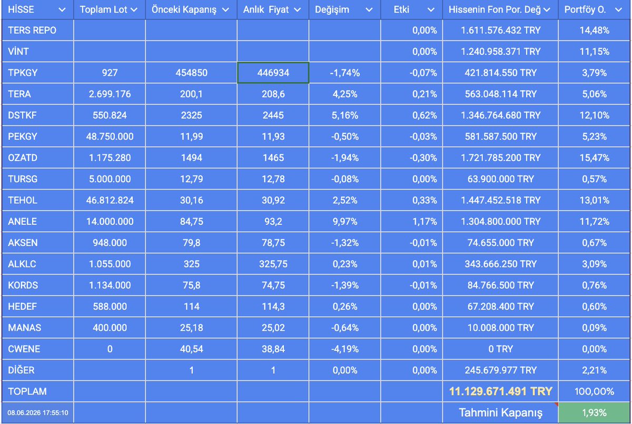
Task: Select PEKGY lot value 48.750.000
Action: pyautogui.click(x=110, y=136)
